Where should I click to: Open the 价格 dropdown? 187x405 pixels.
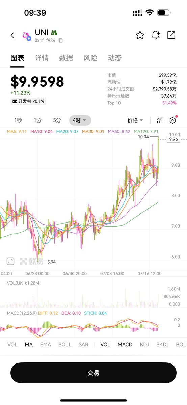135,120
